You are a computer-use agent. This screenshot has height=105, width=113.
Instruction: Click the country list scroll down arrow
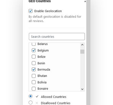(x=82, y=89)
